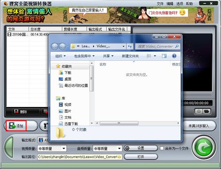Image resolution: width=221 pixels, height=169 pixels.
Task: Click the search magnifier icon
Action: pos(177,46)
